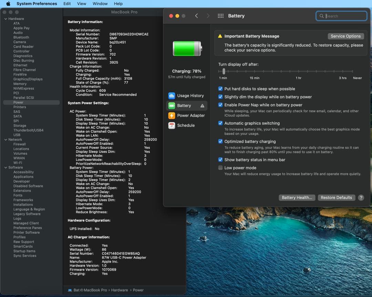Viewport: 372px width, 297px height.
Task: Open Usage History pane icon
Action: coord(172,96)
